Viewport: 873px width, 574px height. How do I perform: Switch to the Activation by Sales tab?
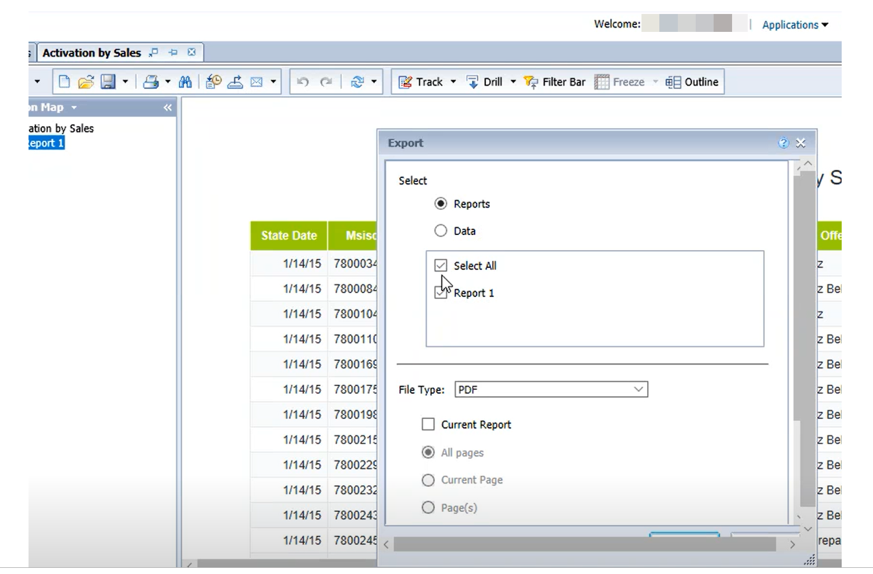[92, 52]
